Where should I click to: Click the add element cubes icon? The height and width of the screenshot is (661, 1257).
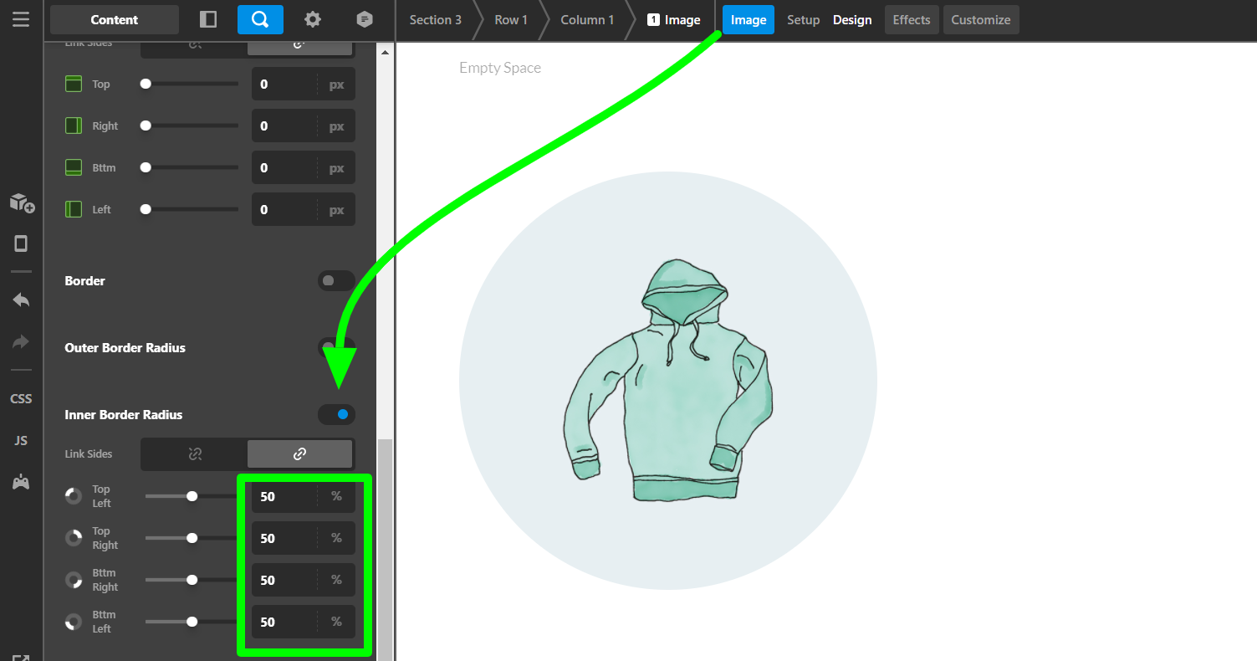[x=22, y=202]
